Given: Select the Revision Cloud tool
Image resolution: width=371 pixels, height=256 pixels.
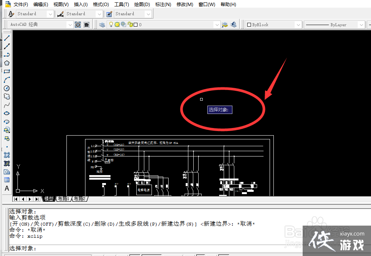Looking at the screenshot, I should 7,96.
